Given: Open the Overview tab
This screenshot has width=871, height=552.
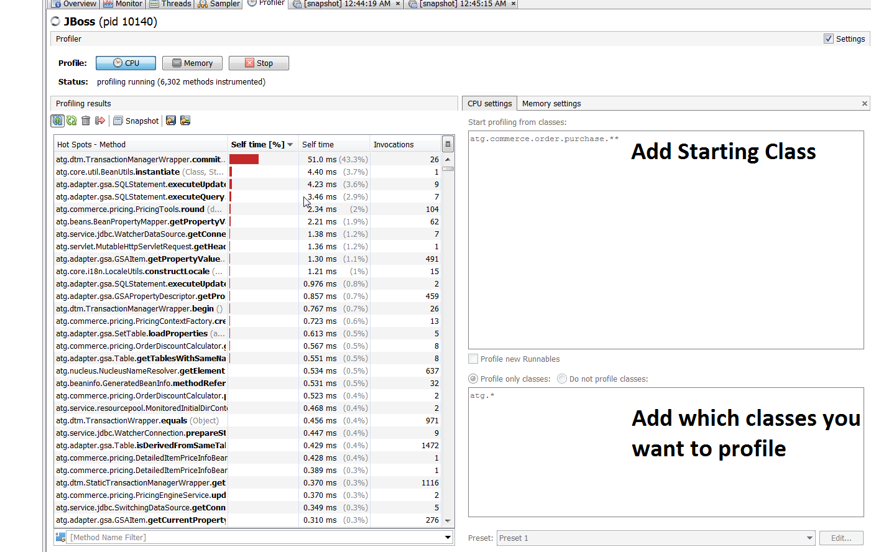Looking at the screenshot, I should tap(75, 4).
